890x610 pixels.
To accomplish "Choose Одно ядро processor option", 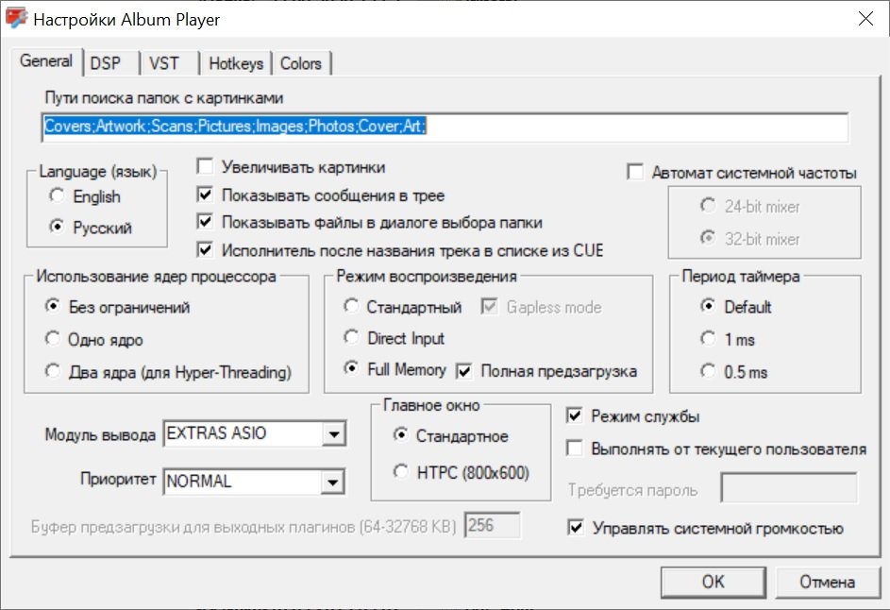I will point(54,339).
